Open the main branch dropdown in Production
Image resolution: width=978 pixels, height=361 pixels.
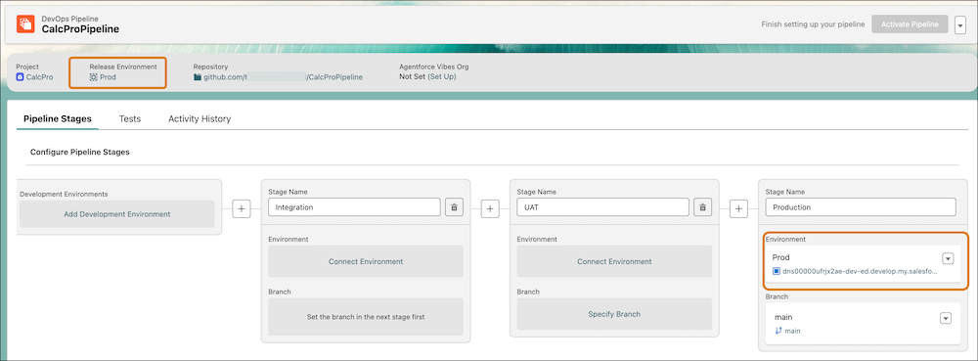click(946, 318)
